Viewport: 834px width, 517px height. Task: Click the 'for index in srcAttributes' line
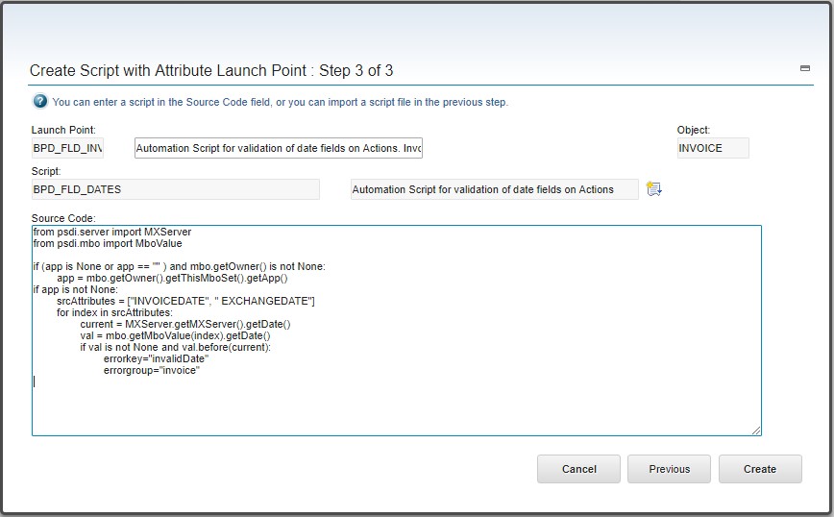pyautogui.click(x=114, y=312)
